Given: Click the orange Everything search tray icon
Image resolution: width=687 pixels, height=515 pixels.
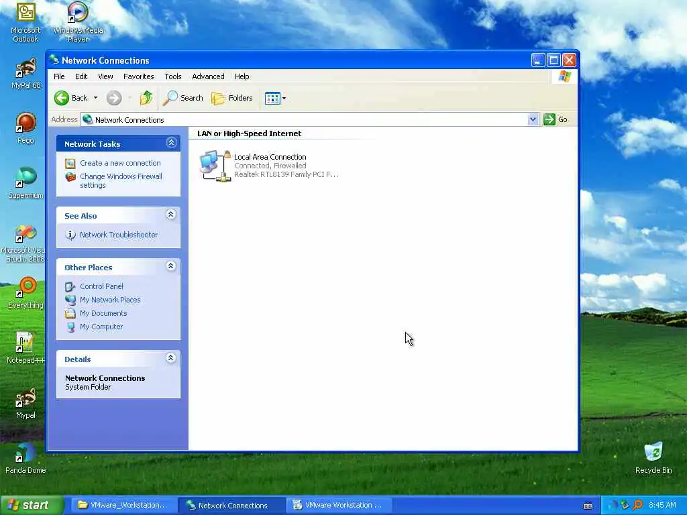Looking at the screenshot, I should tap(637, 506).
